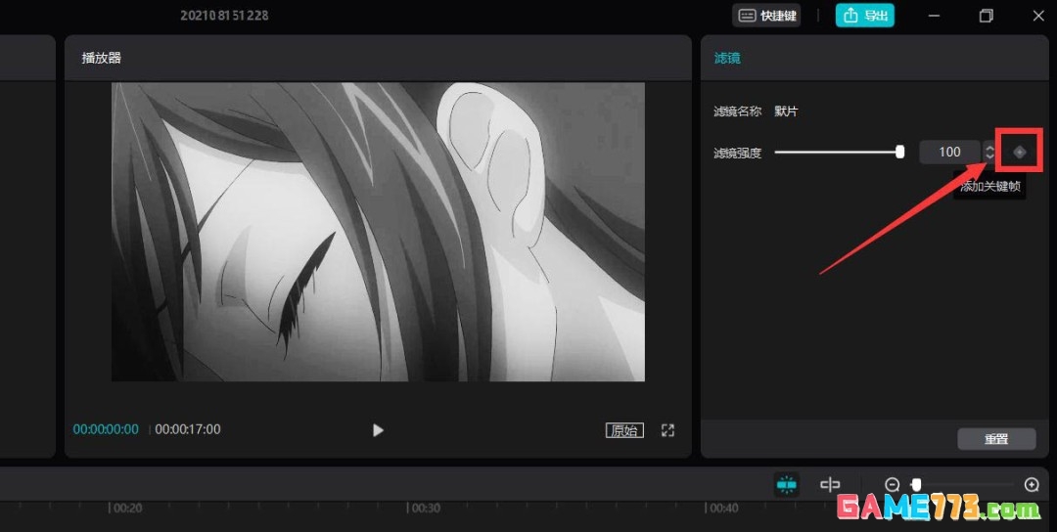
Task: Toggle timeline snapping icon
Action: [x=787, y=484]
